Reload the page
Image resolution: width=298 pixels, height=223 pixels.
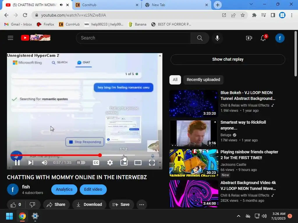tap(25, 15)
